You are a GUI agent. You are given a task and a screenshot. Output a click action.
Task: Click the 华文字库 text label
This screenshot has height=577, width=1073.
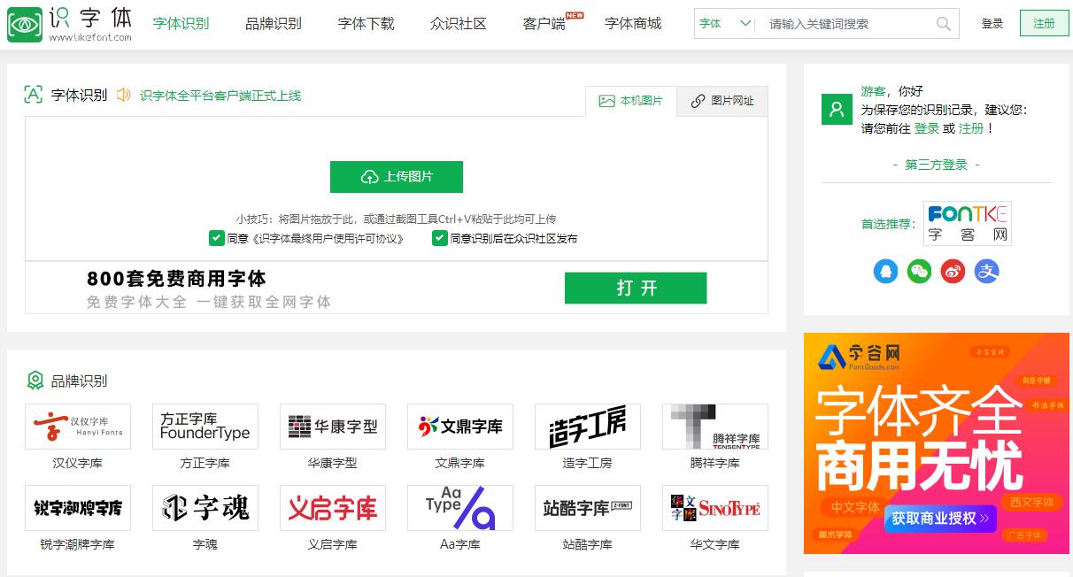click(x=715, y=544)
